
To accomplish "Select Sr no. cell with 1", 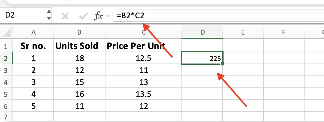I will click(33, 58).
